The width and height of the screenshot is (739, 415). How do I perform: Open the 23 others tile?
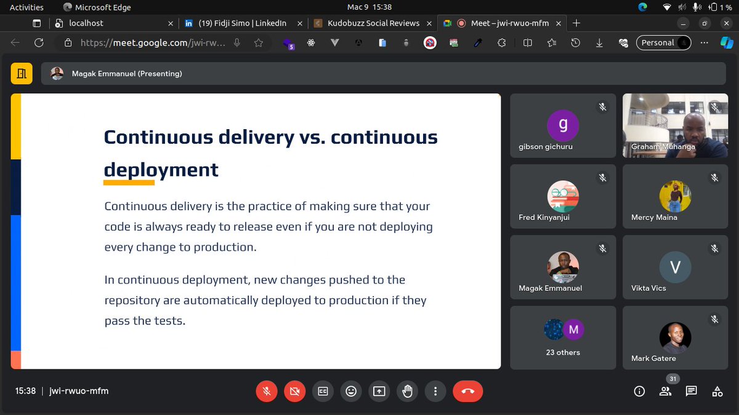pos(563,338)
